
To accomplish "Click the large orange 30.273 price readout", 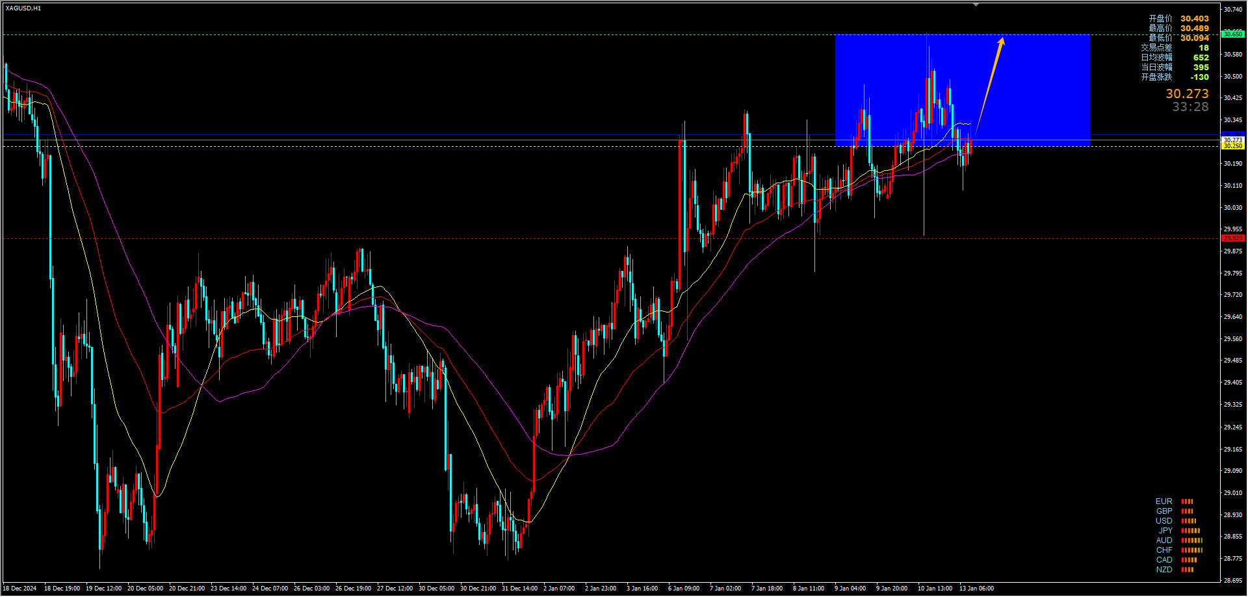I will 1187,94.
